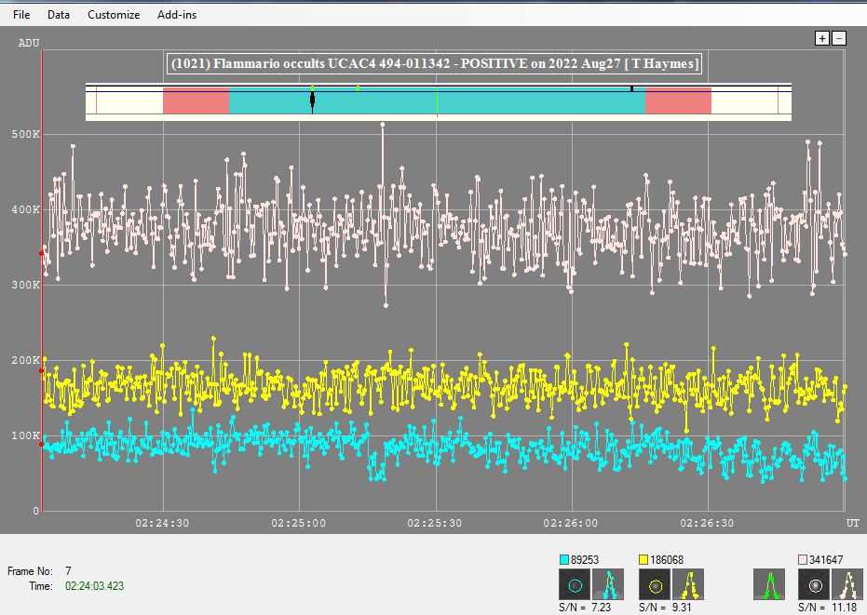Open the Add-ins menu

tap(177, 15)
